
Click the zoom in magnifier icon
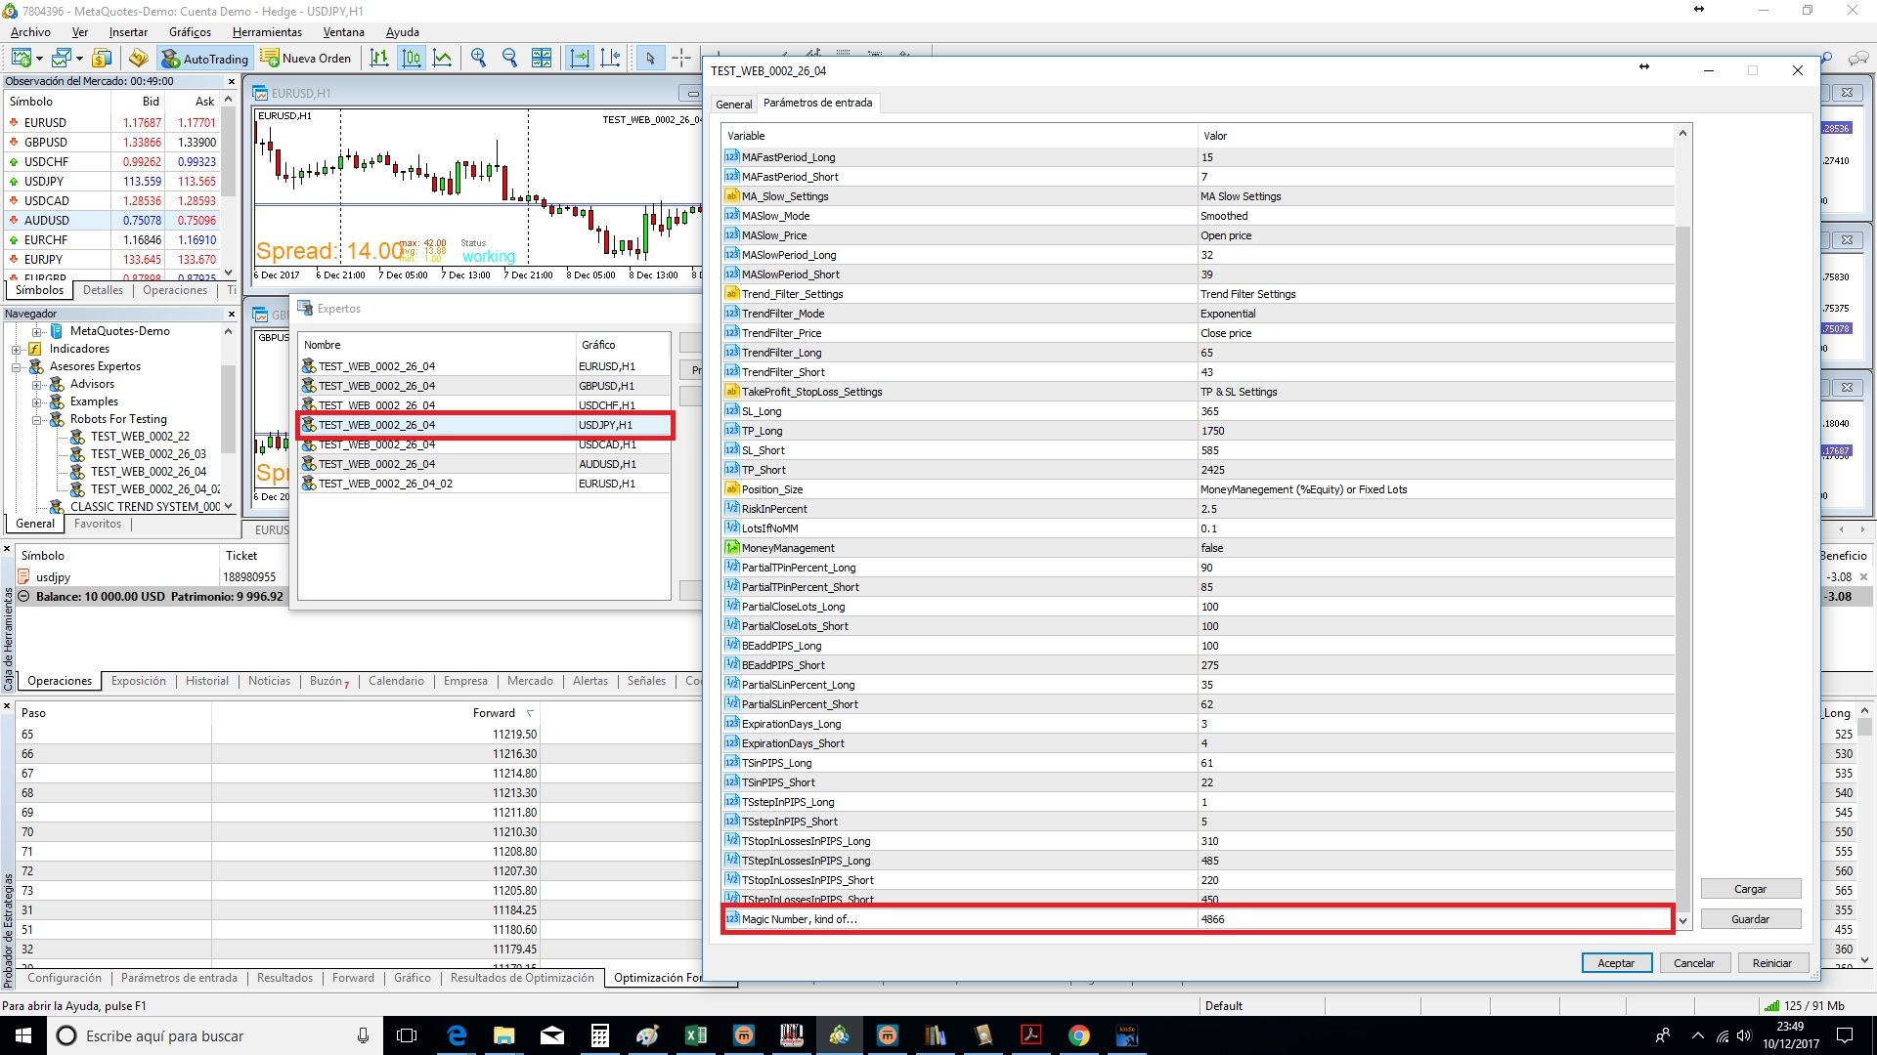pyautogui.click(x=478, y=59)
